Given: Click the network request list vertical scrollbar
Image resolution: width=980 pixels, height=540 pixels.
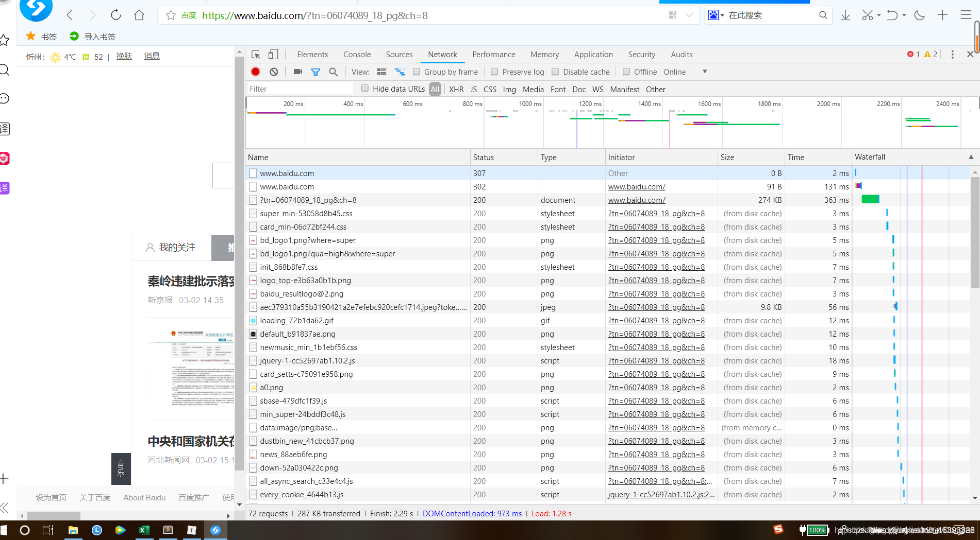Looking at the screenshot, I should [975, 232].
